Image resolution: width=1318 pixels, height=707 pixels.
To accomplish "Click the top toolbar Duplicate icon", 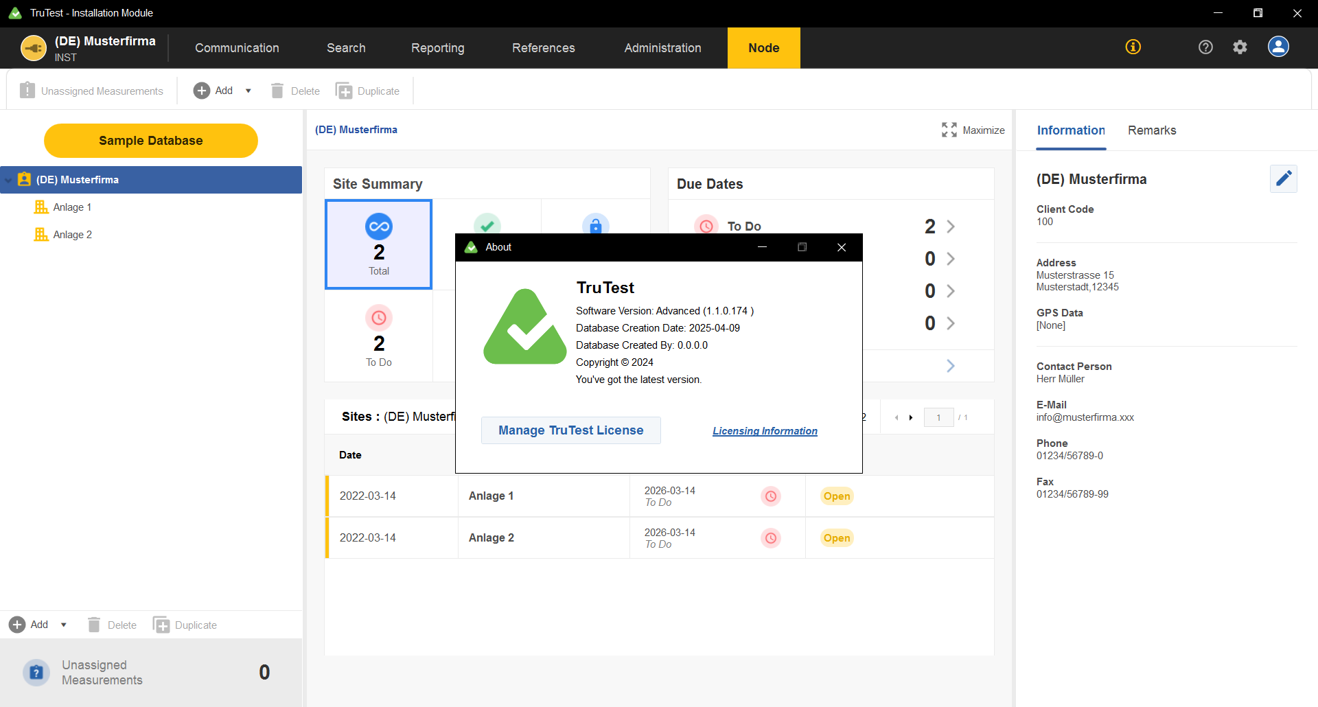I will tap(343, 91).
